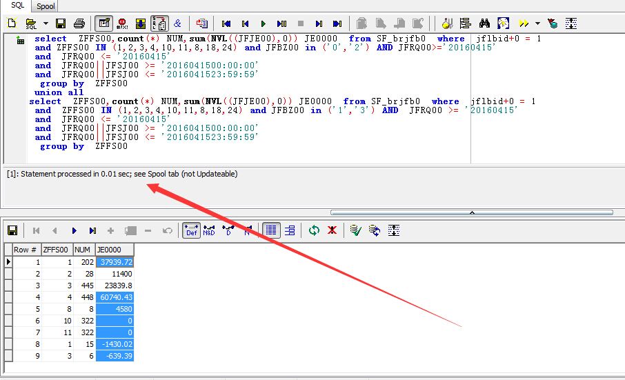Click the delete record minus icon

[148, 230]
